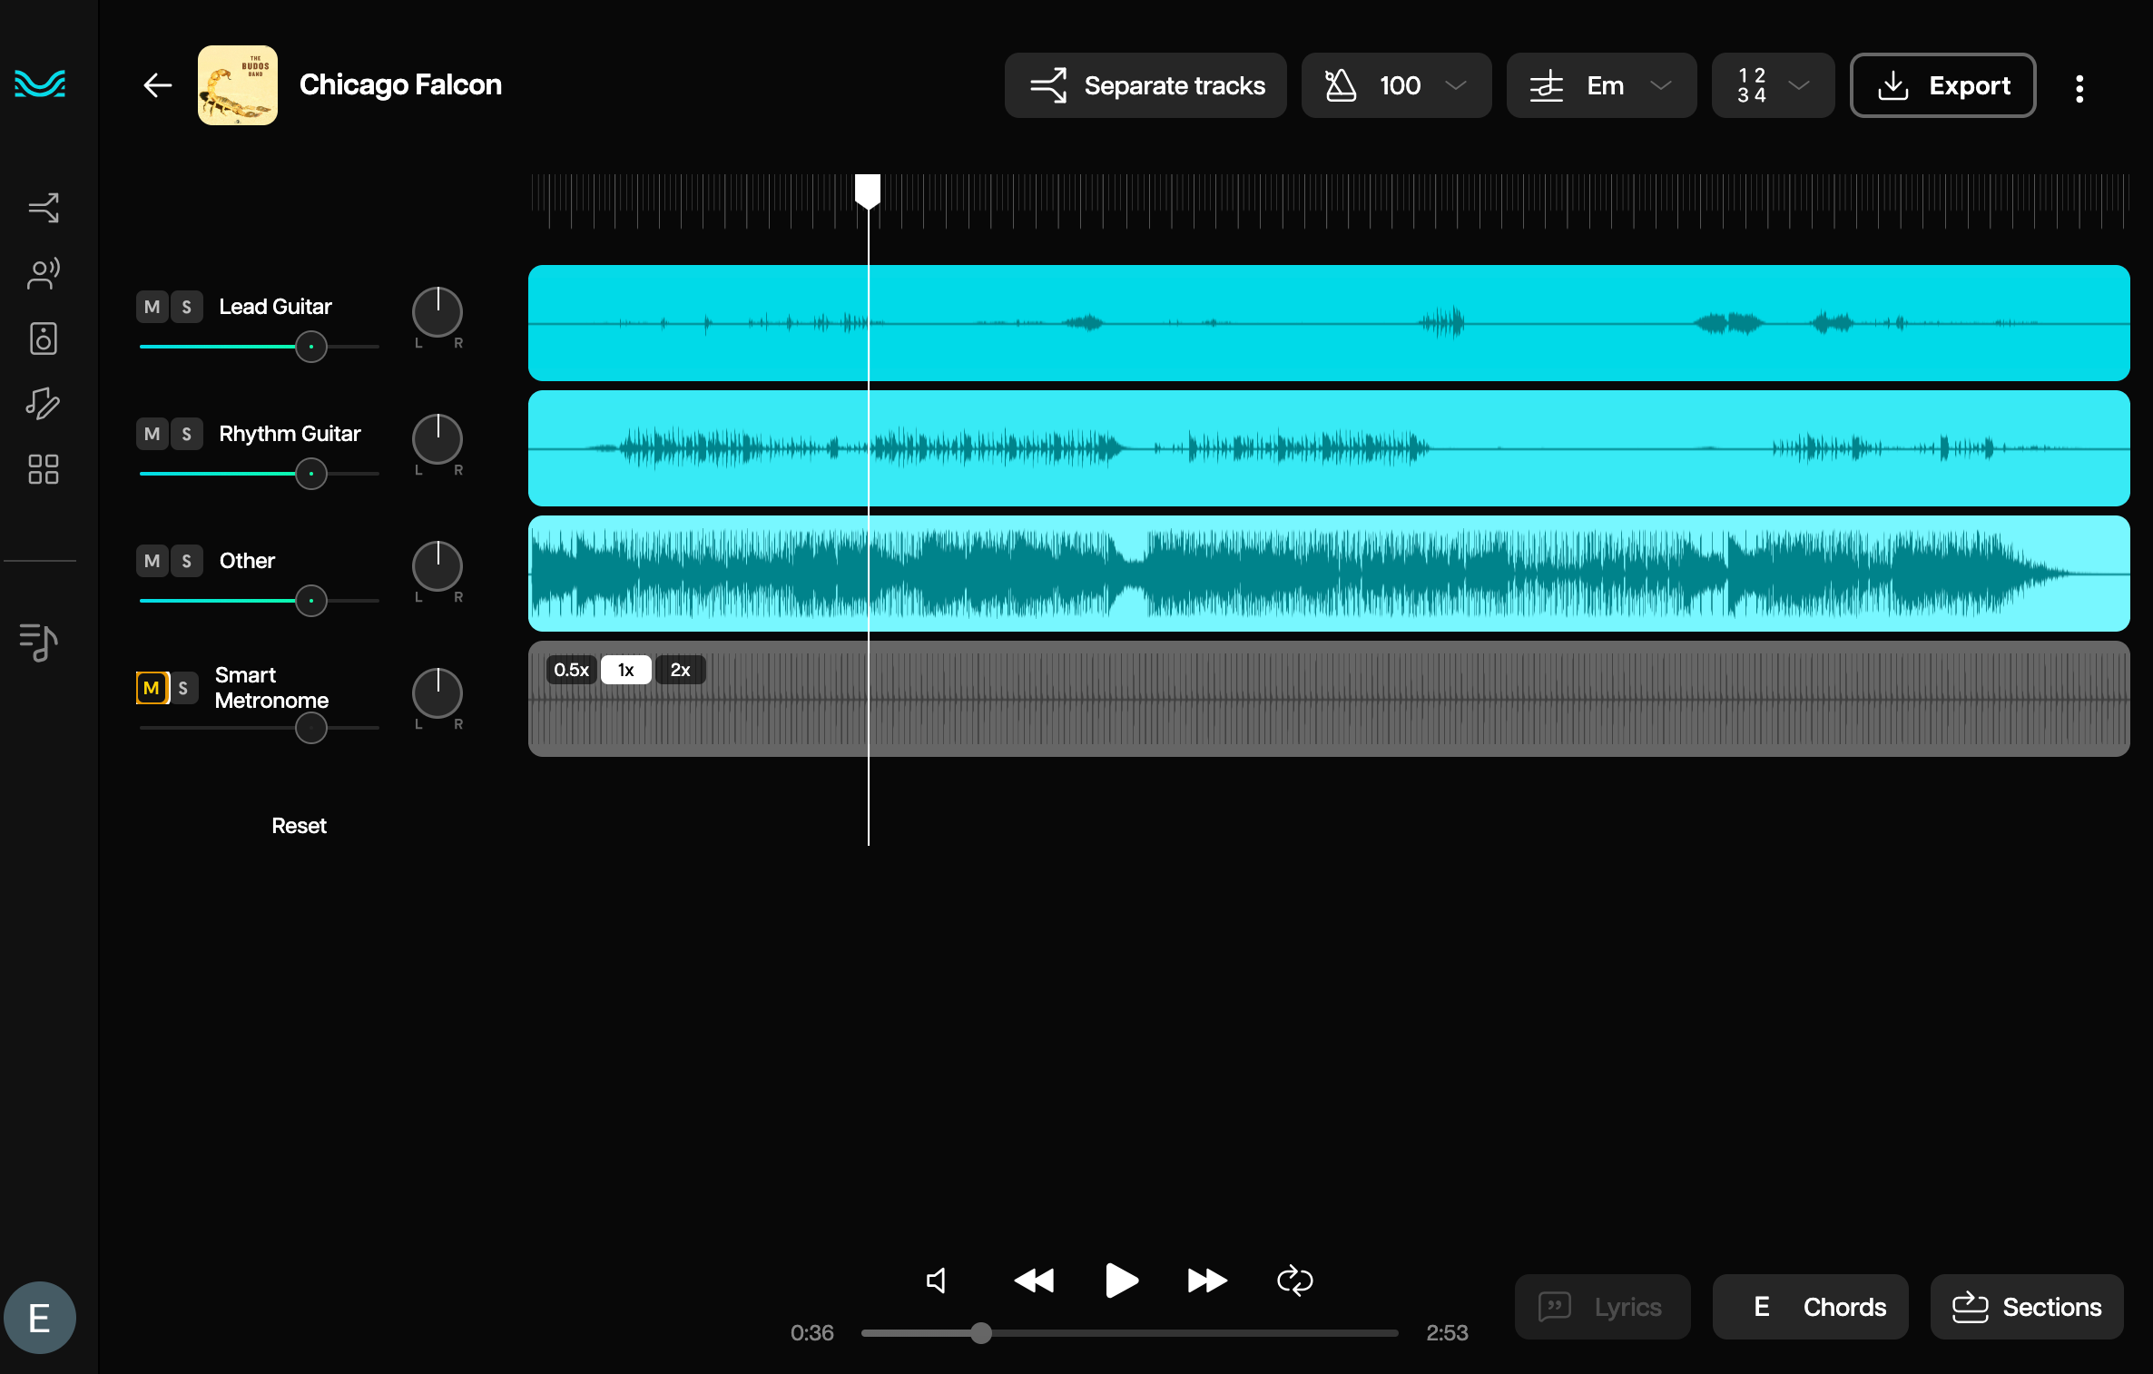Click the Export button
Image resolution: width=2153 pixels, height=1374 pixels.
click(x=1942, y=85)
